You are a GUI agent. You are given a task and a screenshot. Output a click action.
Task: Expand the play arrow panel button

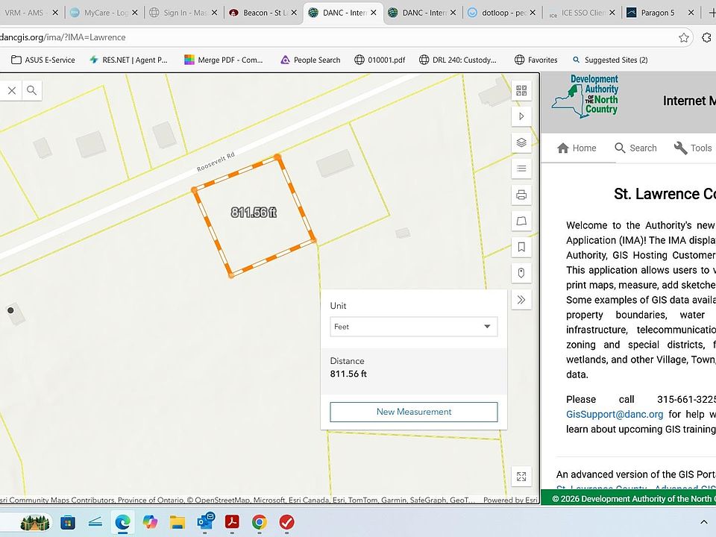point(521,116)
